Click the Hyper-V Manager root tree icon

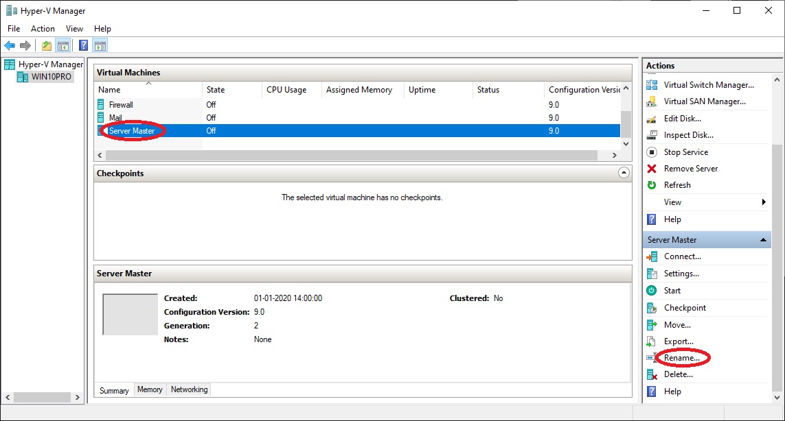pyautogui.click(x=10, y=64)
